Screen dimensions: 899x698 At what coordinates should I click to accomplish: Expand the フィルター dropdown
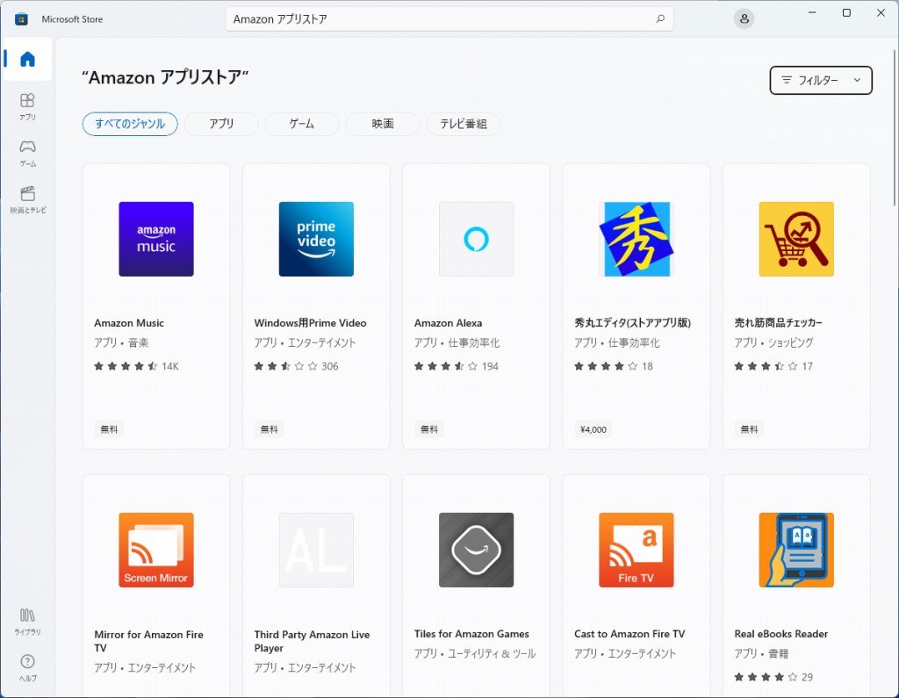[821, 80]
